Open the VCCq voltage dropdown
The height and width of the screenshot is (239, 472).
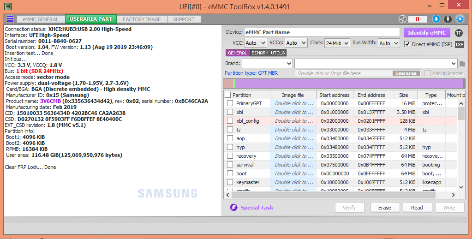tap(296, 43)
